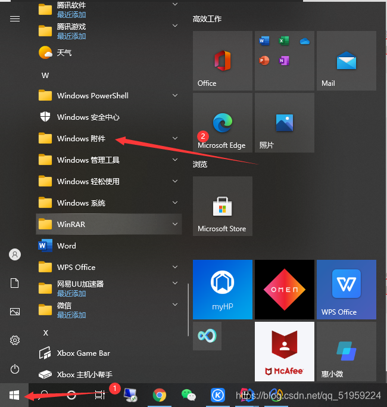Expand Windows 轻松使用 folder chevron
Viewport: 387px width, 407px height.
coord(176,181)
